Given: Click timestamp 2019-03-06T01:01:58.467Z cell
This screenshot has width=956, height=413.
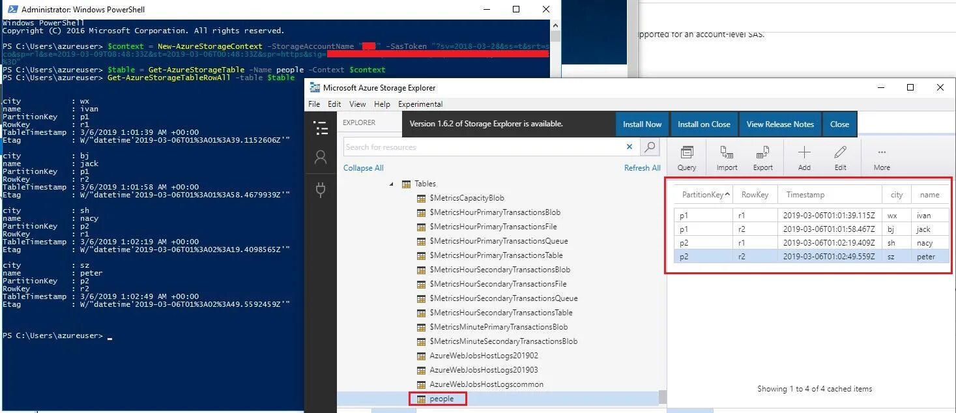Looking at the screenshot, I should pos(829,229).
